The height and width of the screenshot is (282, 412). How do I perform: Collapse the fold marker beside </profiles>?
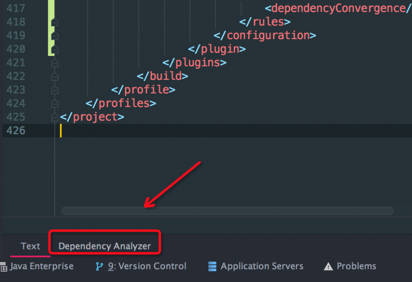tap(54, 104)
